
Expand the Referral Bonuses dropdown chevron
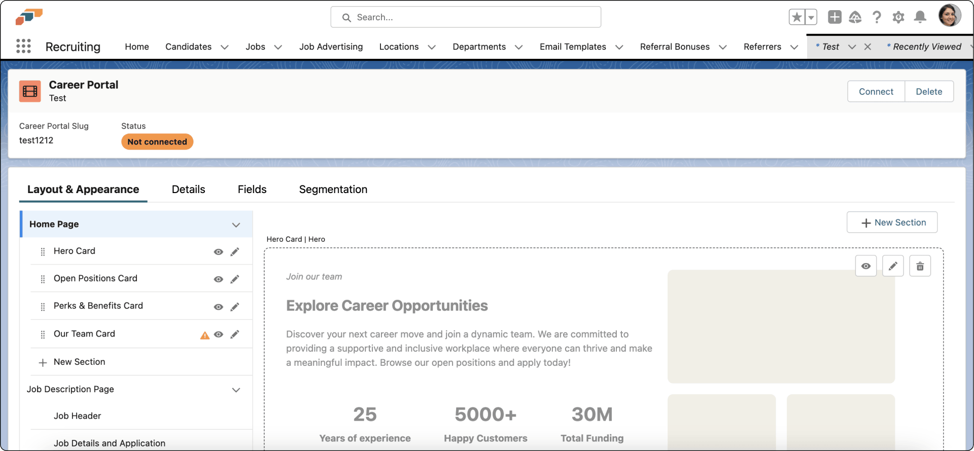[x=723, y=47]
